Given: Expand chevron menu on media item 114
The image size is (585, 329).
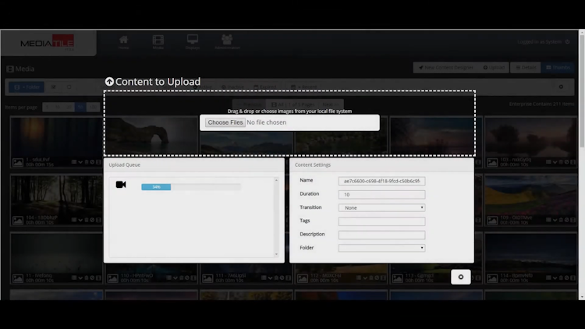Looking at the screenshot, I should click(555, 278).
